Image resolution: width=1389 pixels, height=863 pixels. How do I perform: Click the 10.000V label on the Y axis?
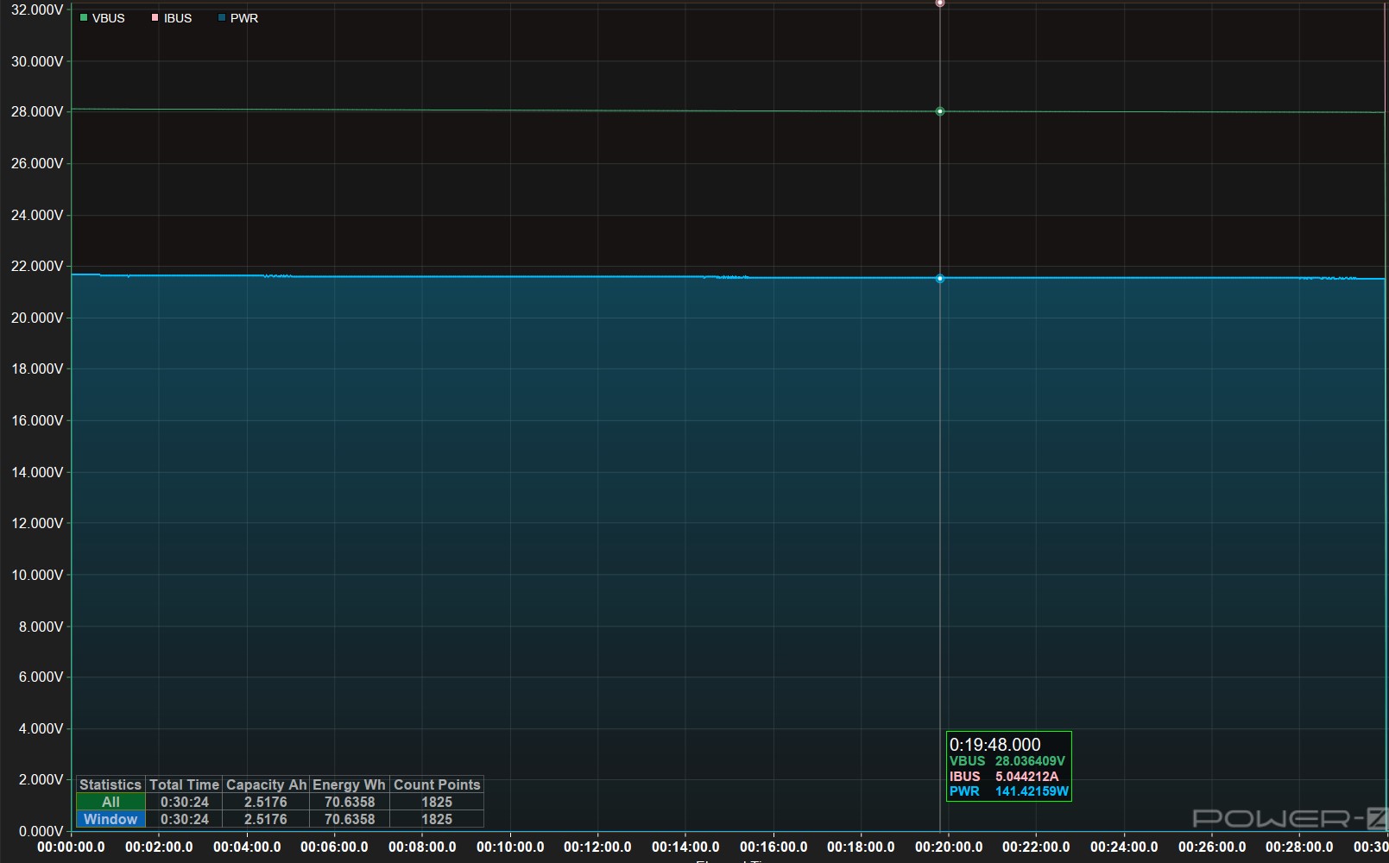[x=37, y=575]
